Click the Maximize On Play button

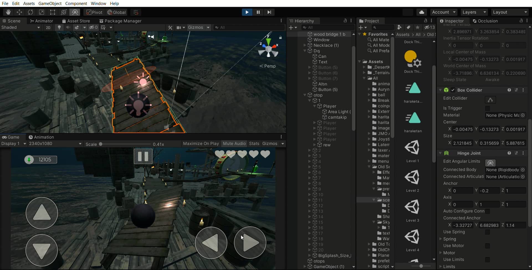pyautogui.click(x=201, y=143)
